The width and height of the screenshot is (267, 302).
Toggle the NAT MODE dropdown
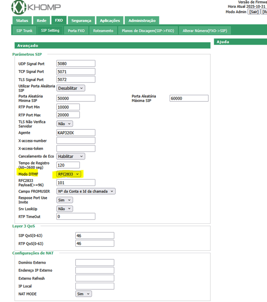pos(83,294)
